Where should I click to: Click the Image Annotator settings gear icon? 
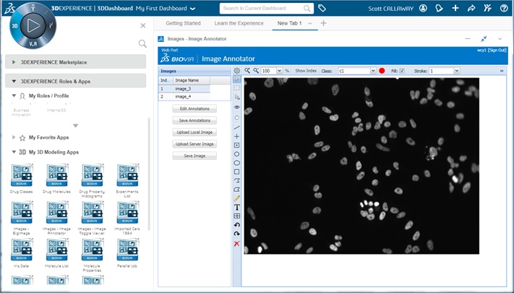pos(236,71)
